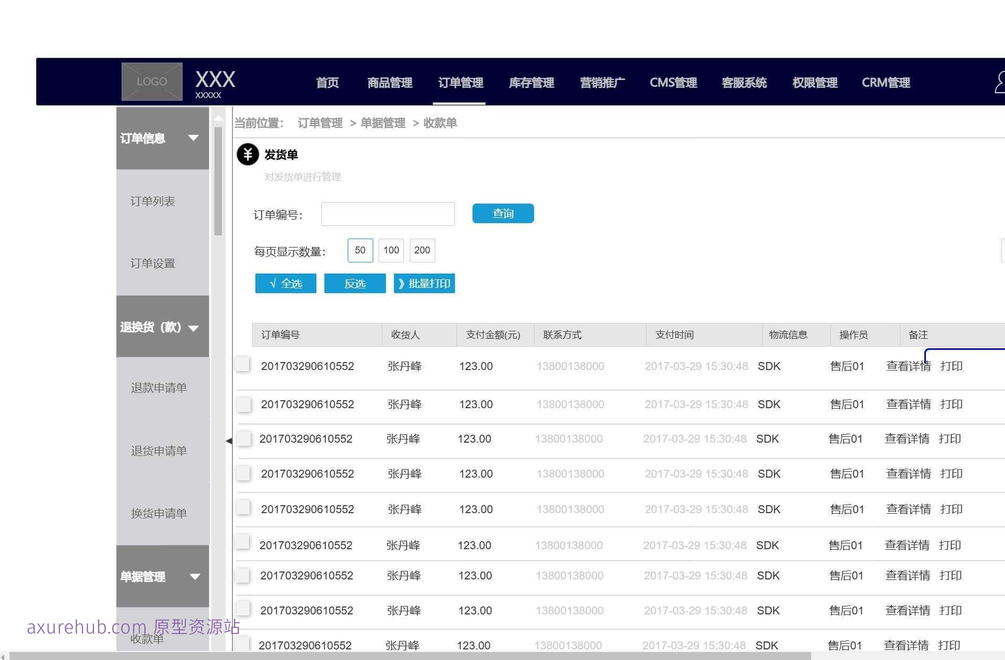
Task: Check the checkbox on the first order row
Action: click(x=243, y=365)
